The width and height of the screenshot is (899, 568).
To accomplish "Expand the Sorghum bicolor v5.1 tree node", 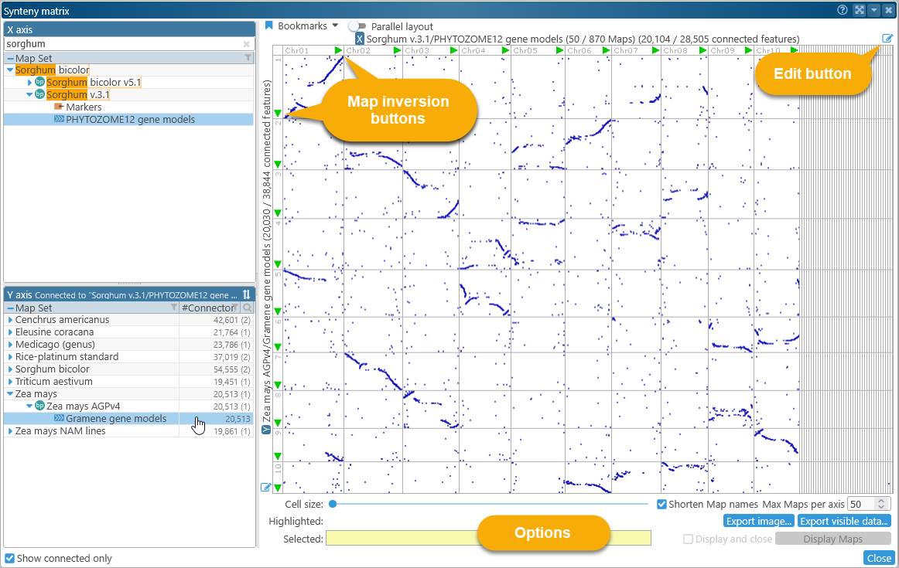I will 29,82.
